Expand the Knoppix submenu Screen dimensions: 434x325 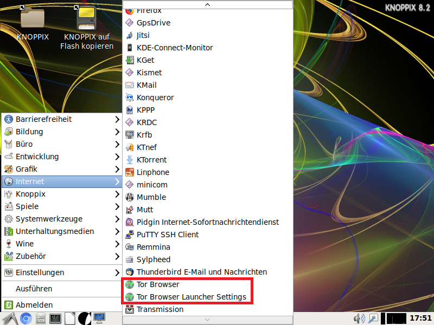pos(62,194)
